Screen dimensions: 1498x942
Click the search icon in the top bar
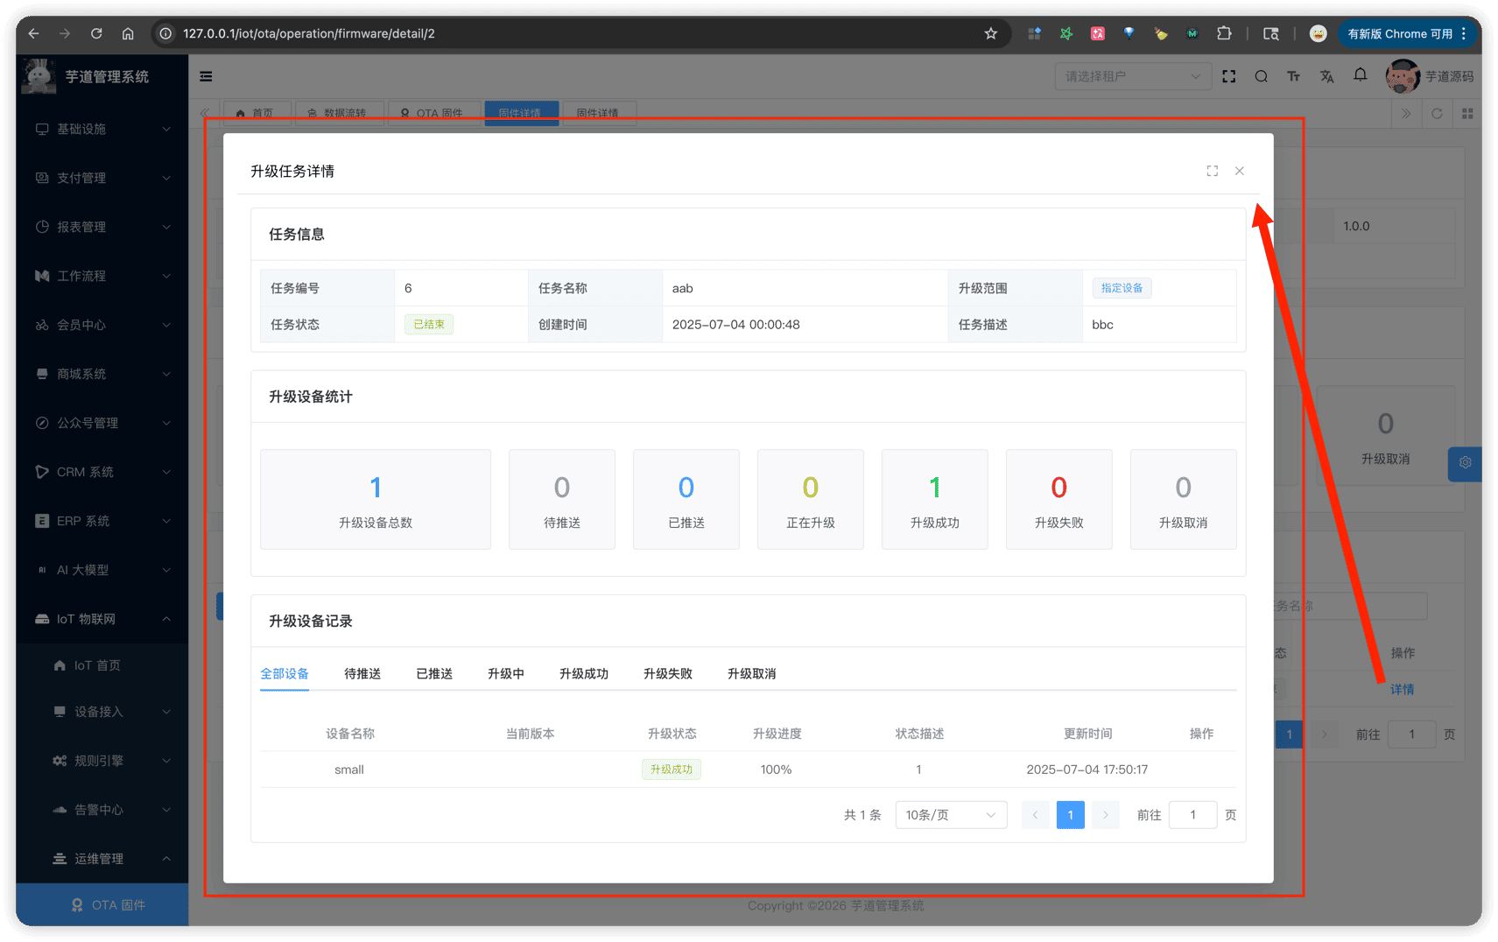(x=1261, y=76)
